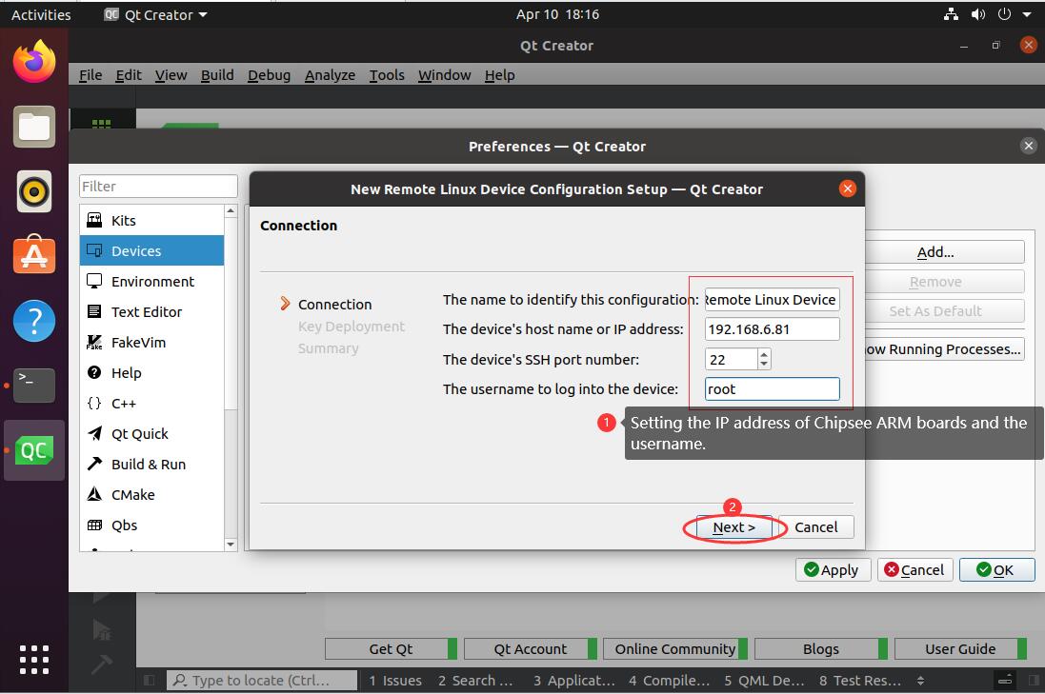Image resolution: width=1045 pixels, height=694 pixels.
Task: Select the C++ category
Action: click(152, 404)
